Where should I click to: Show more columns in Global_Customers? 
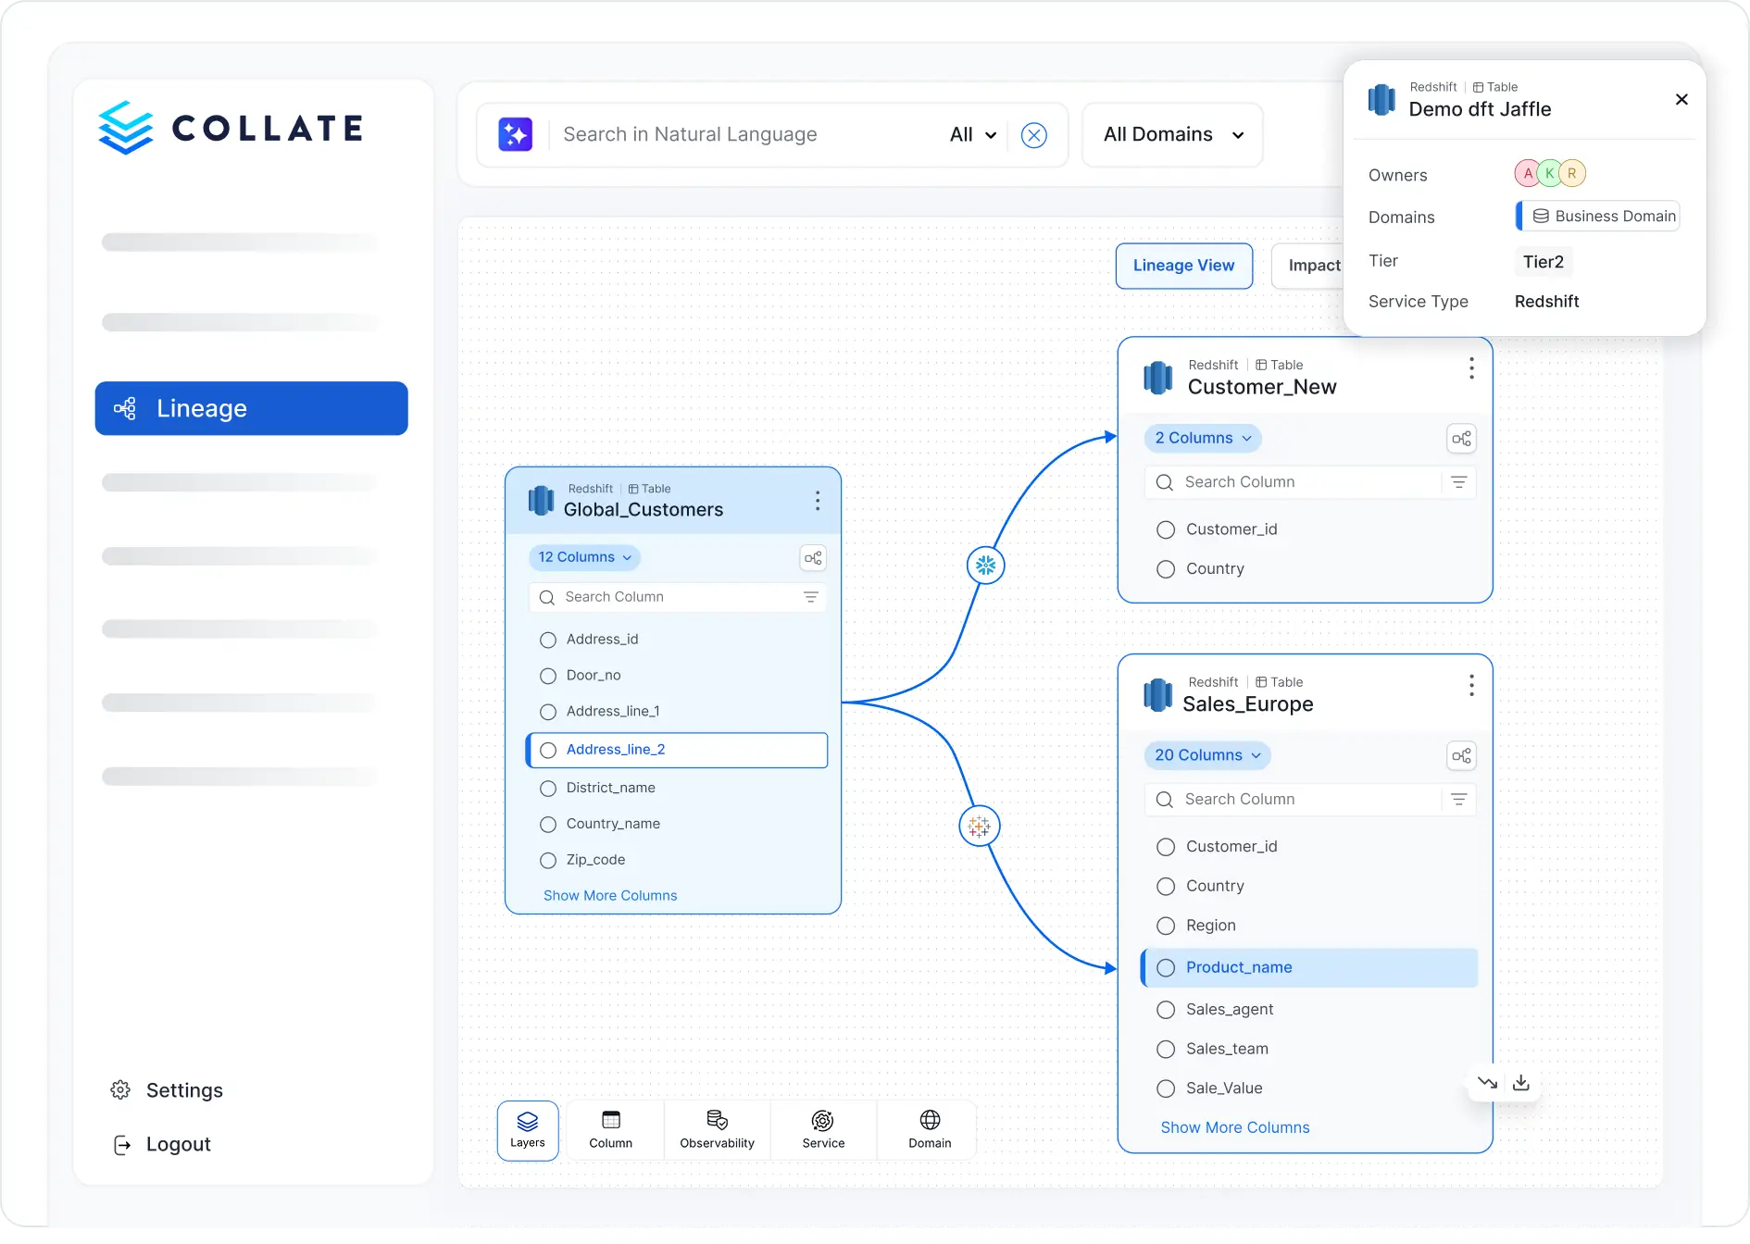[609, 896]
